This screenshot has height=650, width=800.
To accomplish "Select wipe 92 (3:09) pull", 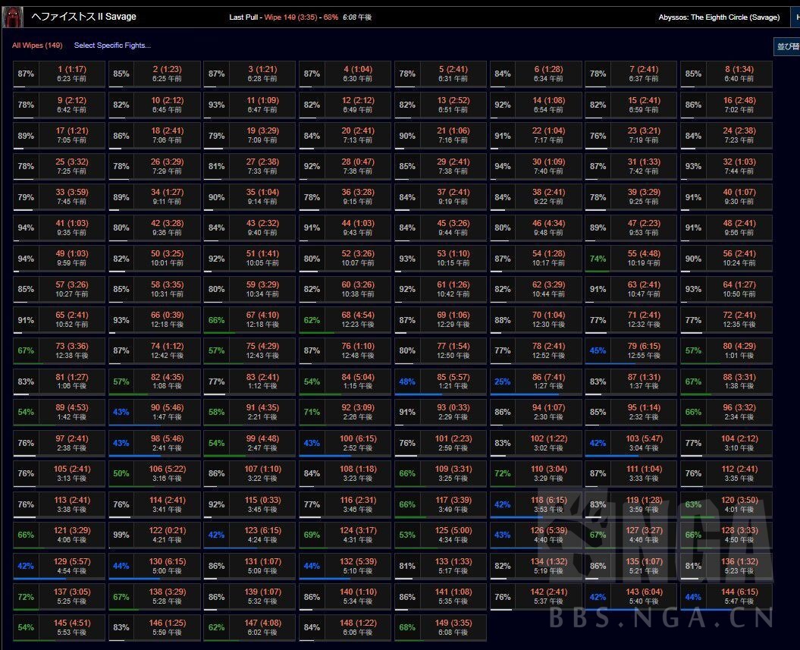I will pyautogui.click(x=357, y=412).
